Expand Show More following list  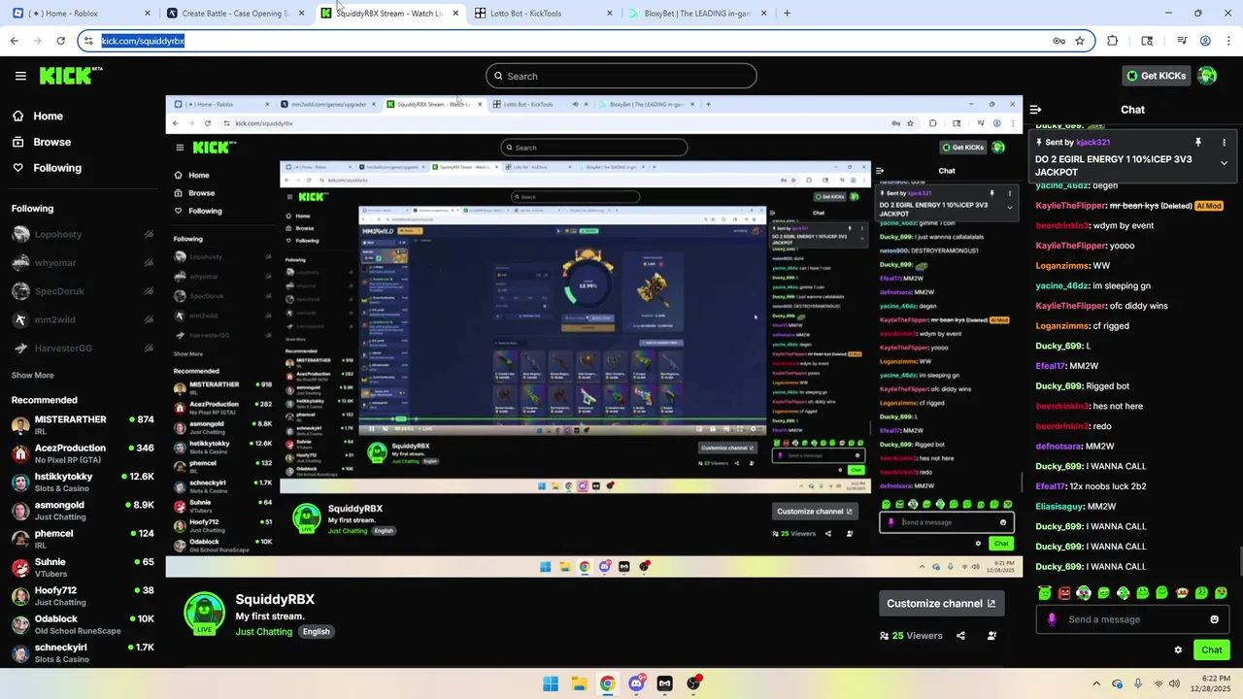pyautogui.click(x=32, y=375)
